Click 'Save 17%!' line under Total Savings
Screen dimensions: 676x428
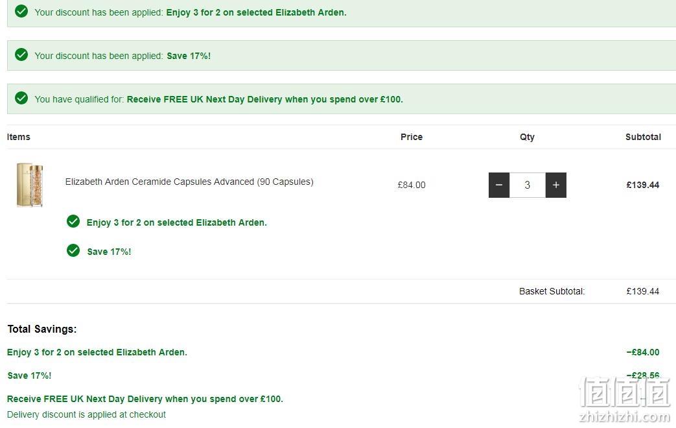pos(29,375)
